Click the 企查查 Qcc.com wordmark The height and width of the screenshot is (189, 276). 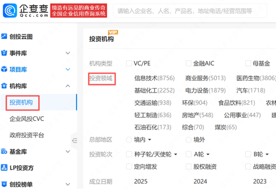34,11
